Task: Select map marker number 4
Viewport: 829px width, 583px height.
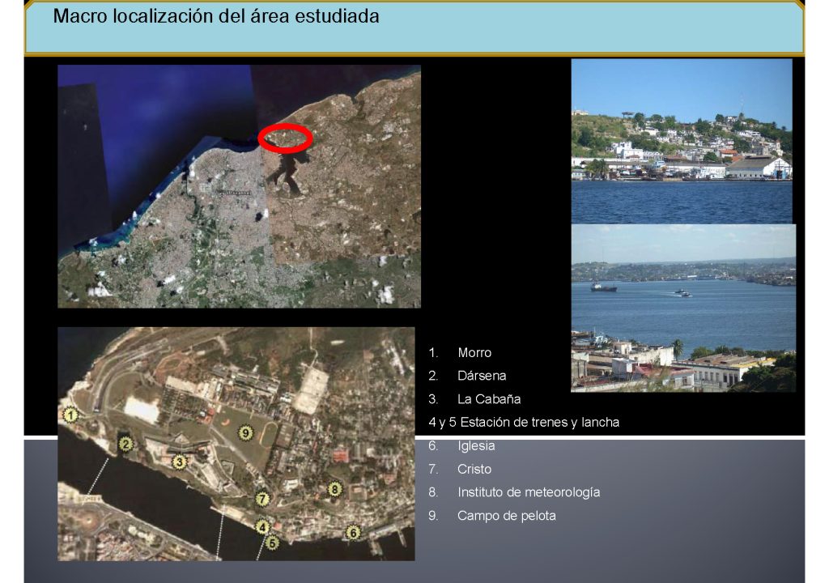Action: (262, 526)
